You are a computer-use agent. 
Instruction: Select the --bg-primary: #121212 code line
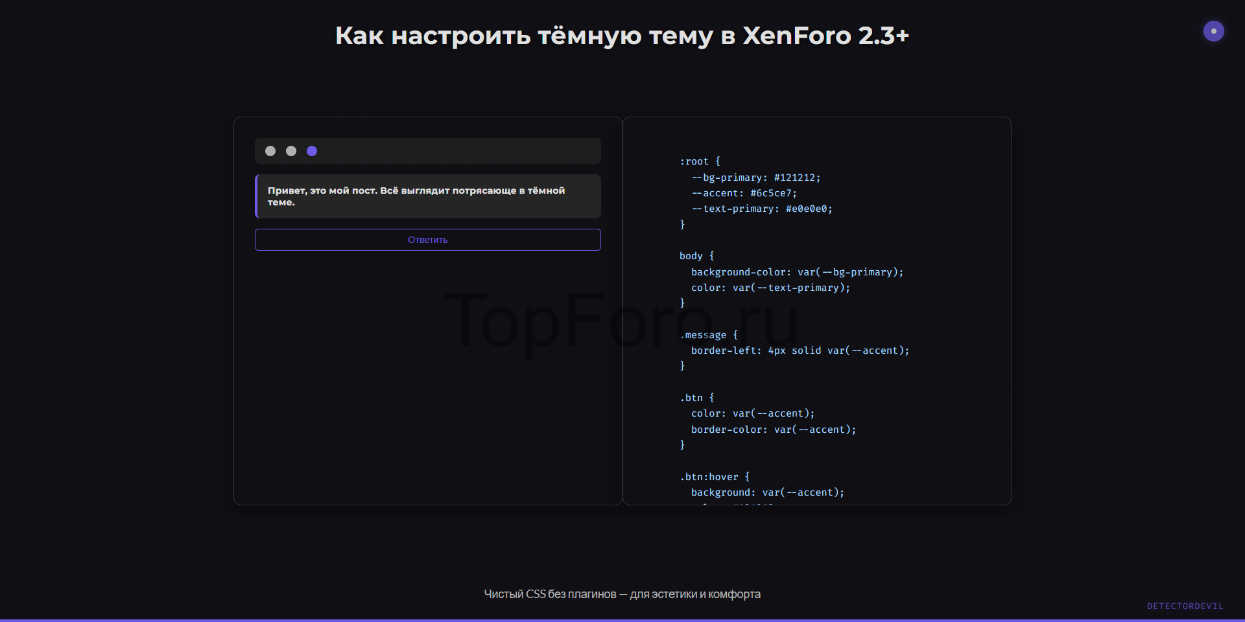coord(755,178)
